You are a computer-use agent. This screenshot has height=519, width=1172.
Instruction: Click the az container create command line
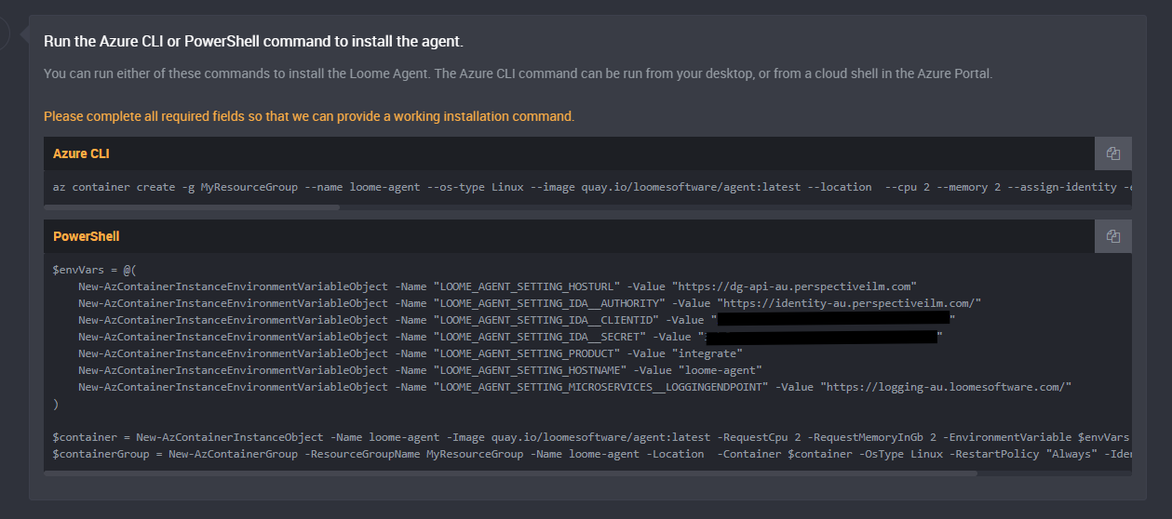(592, 187)
